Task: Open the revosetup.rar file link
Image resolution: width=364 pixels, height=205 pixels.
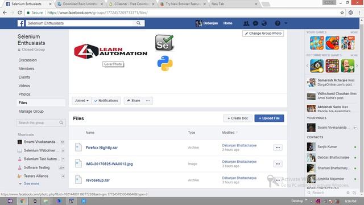Action: 97,180
